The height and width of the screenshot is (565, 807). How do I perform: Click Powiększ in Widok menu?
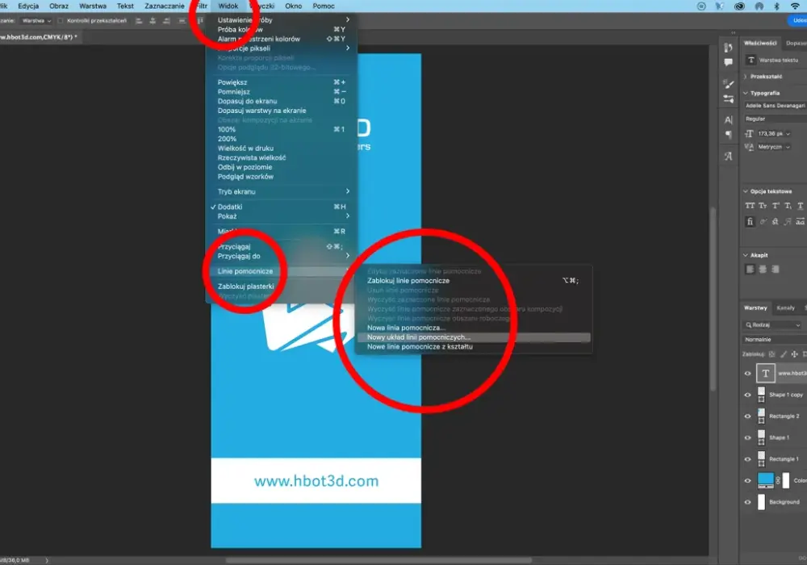[x=281, y=82]
